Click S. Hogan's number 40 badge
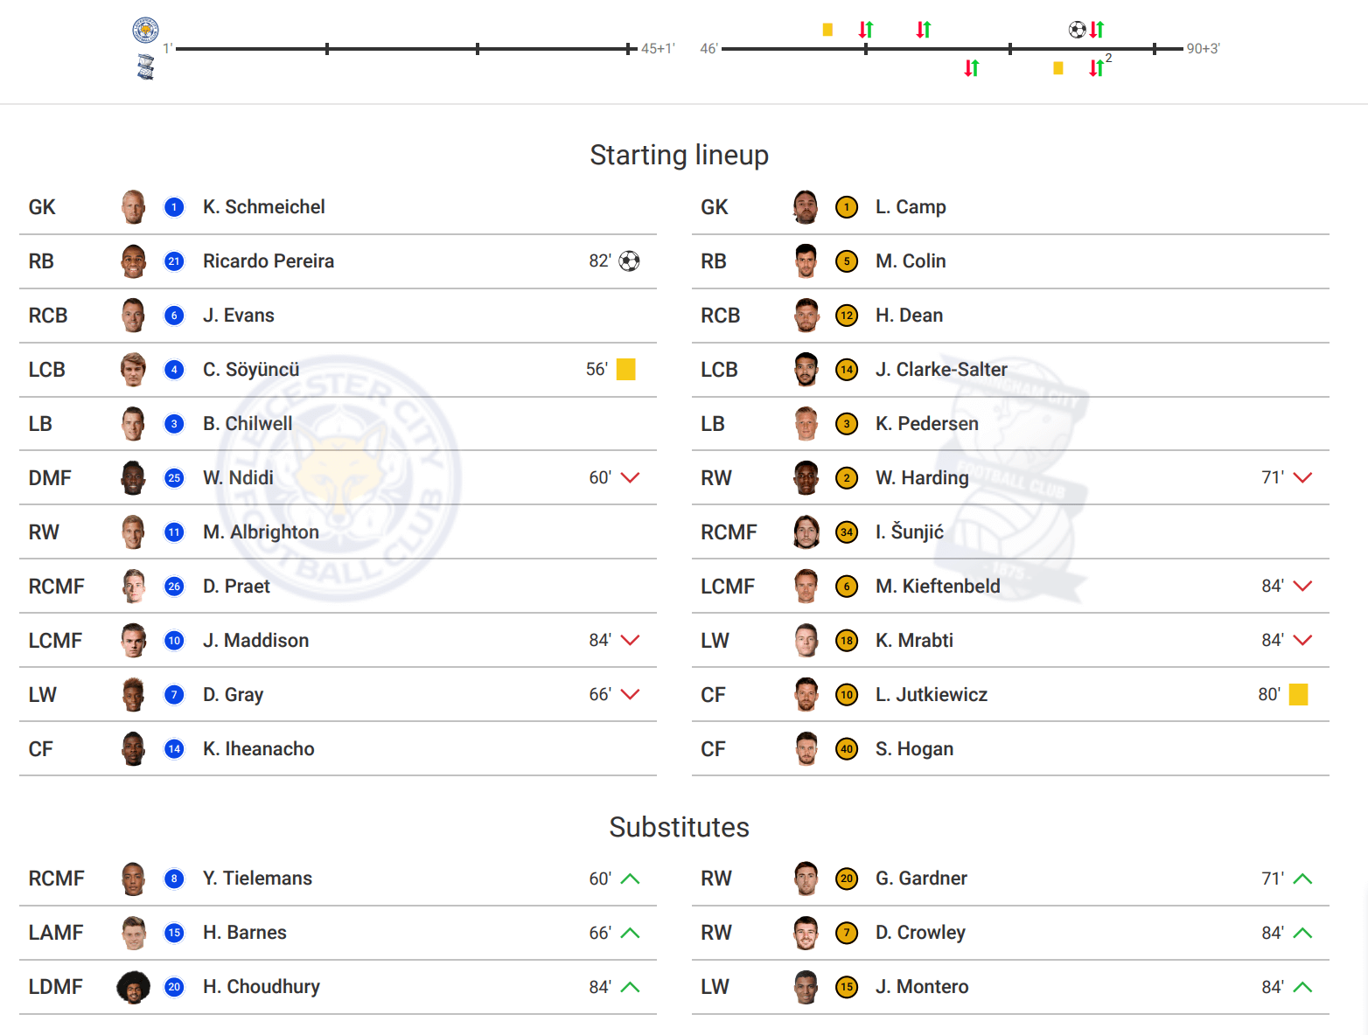The image size is (1368, 1035). tap(847, 749)
